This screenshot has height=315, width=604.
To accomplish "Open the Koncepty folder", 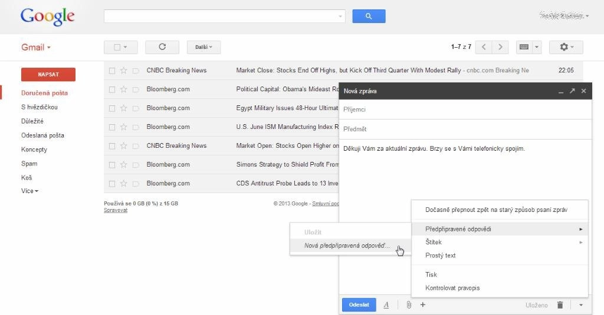I will (x=34, y=150).
